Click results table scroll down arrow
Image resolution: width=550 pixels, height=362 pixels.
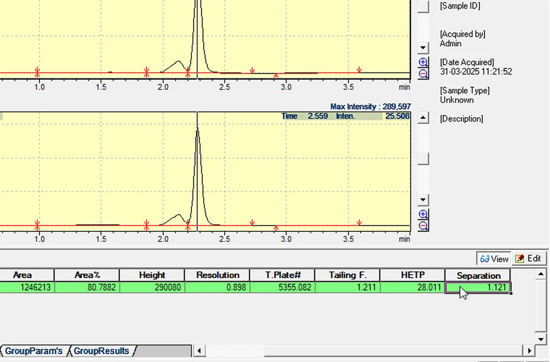540,339
